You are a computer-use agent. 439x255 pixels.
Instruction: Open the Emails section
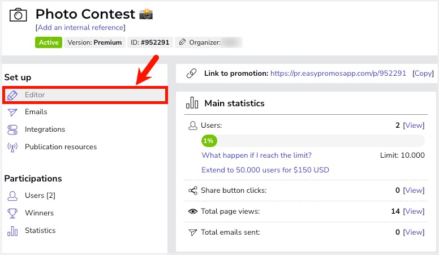tap(36, 112)
